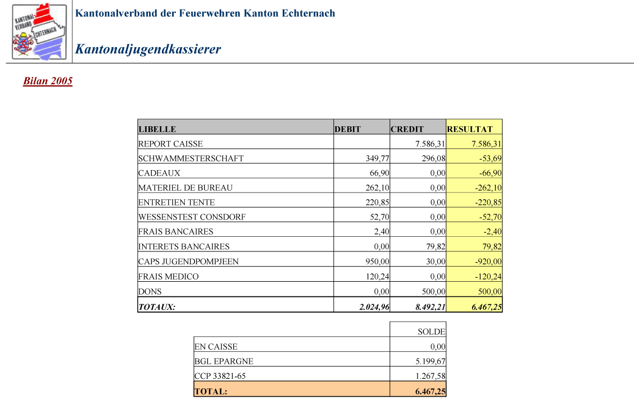Select the INTERETS BANCAIRES credit value '79,82'
Viewport: 634px width, 408px height.
tap(436, 246)
